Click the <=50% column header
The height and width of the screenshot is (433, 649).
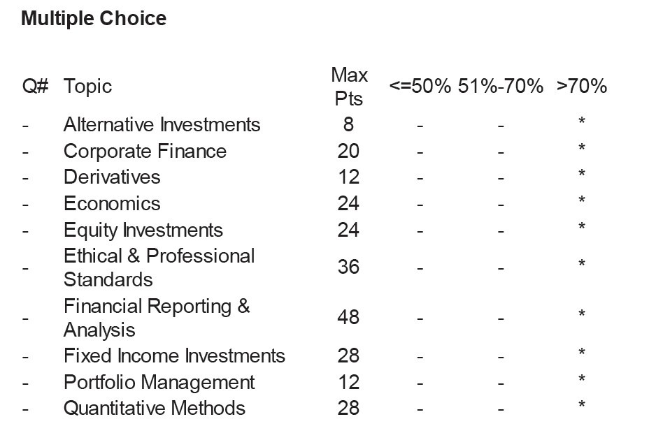pyautogui.click(x=420, y=87)
